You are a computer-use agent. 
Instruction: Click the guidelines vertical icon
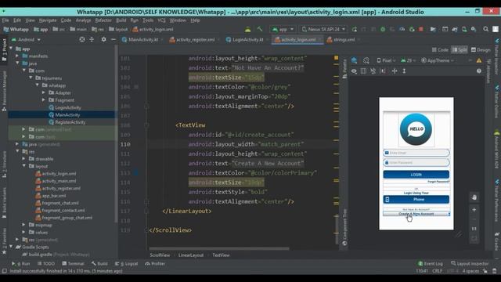[x=404, y=71]
